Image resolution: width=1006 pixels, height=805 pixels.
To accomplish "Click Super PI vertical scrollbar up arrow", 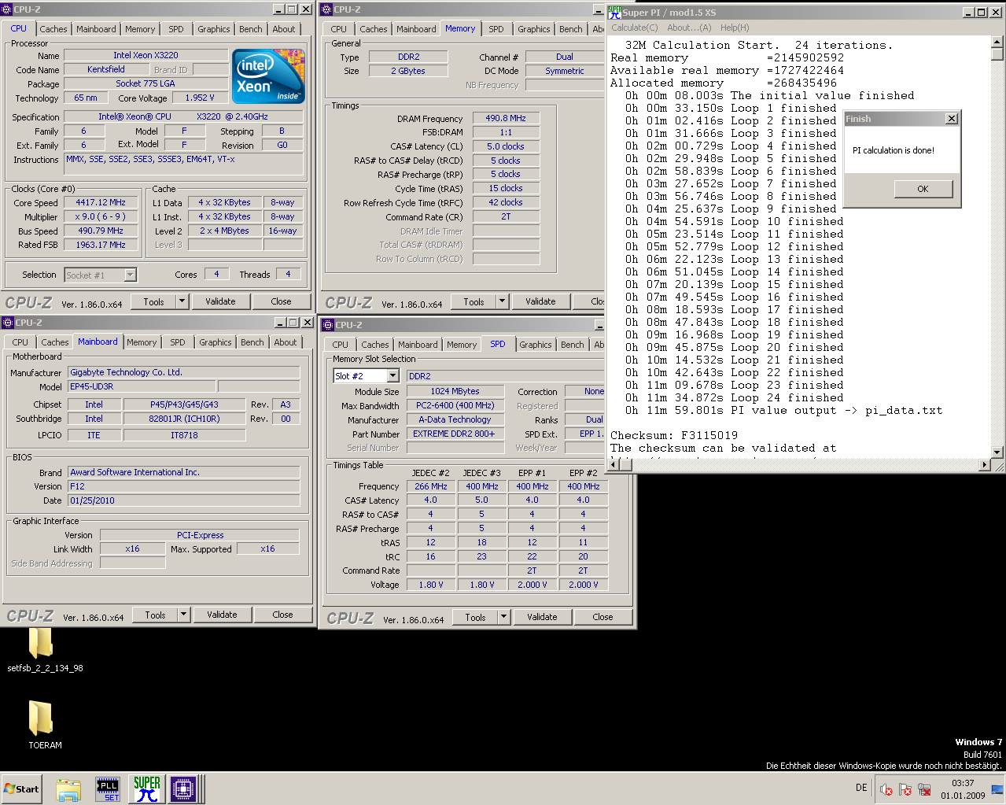I will coord(997,42).
